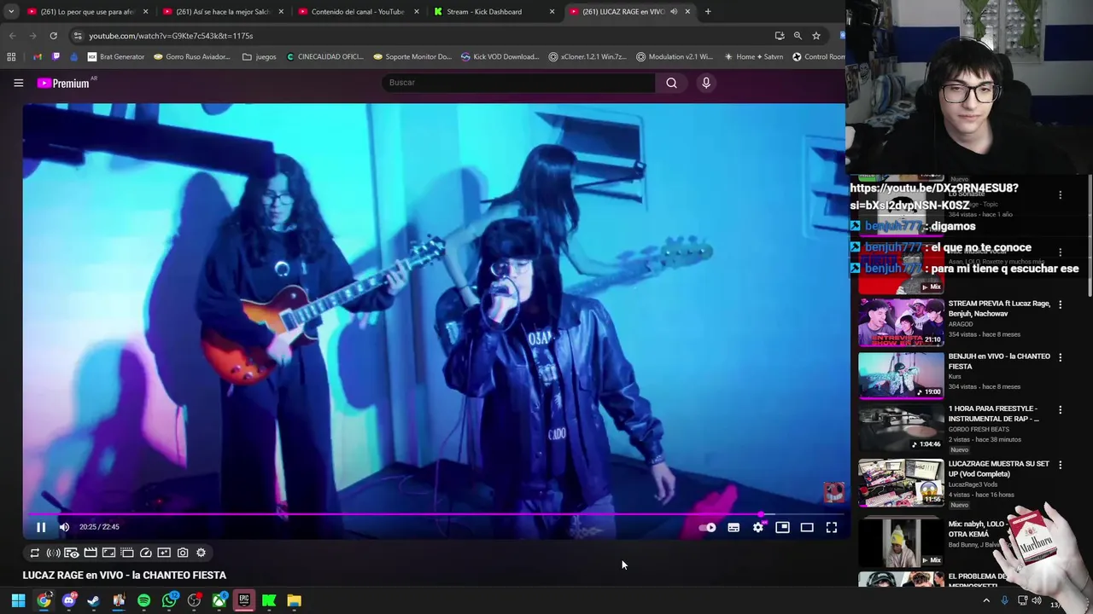The width and height of the screenshot is (1093, 614).
Task: Open the Twitch bookmark icon
Action: (56, 57)
